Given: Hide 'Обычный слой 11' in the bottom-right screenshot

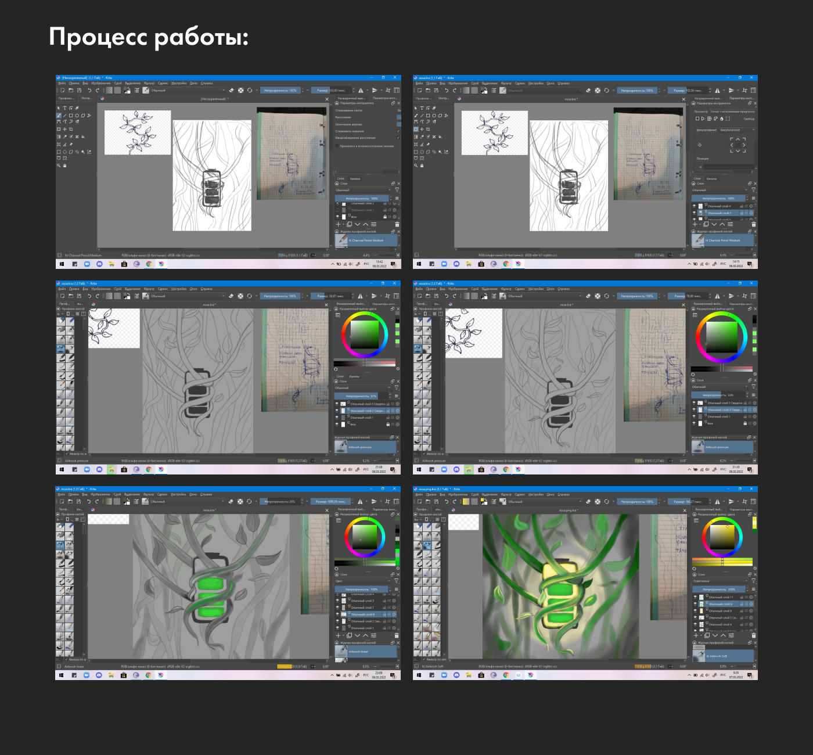Looking at the screenshot, I should click(695, 597).
